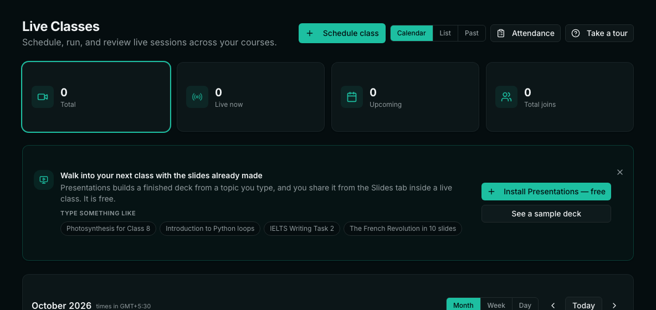Screen dimensions: 656x310
Task: Click the October 2026 heading
Action: (61, 306)
